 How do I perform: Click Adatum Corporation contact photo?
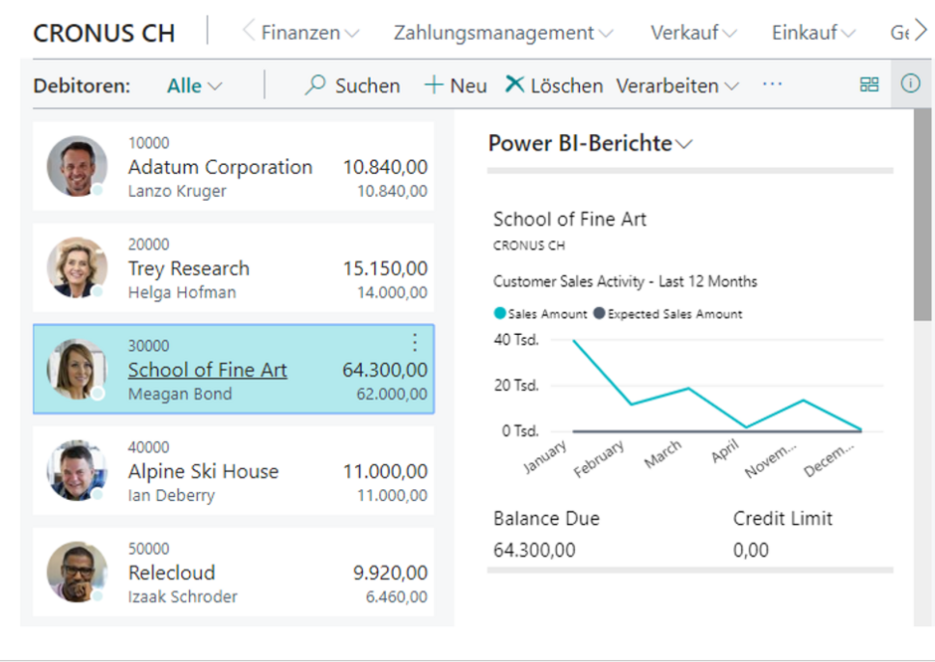click(77, 166)
